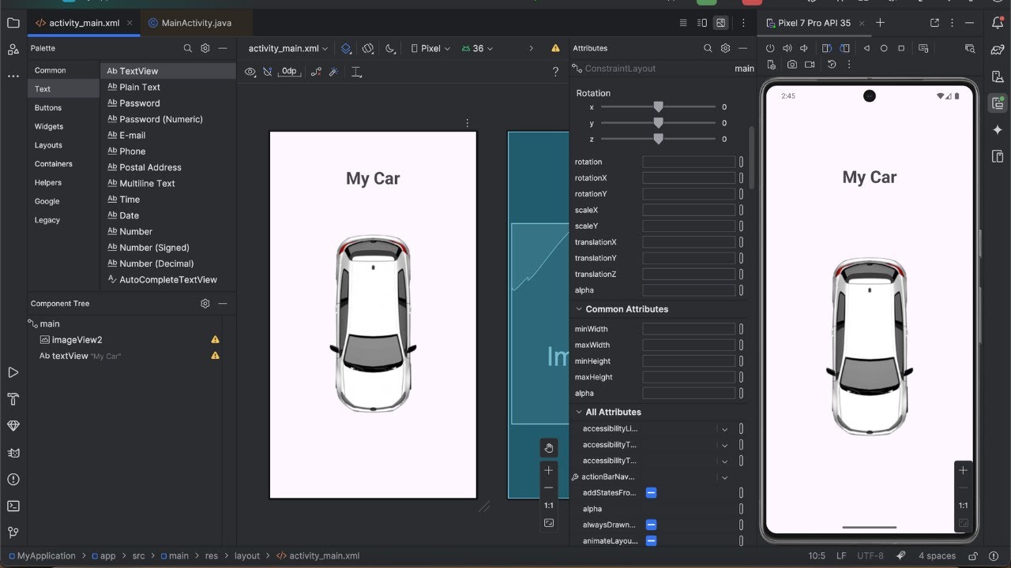1011x568 pixels.
Task: Open the activity_main.xml configuration dropdown
Action: [288, 48]
